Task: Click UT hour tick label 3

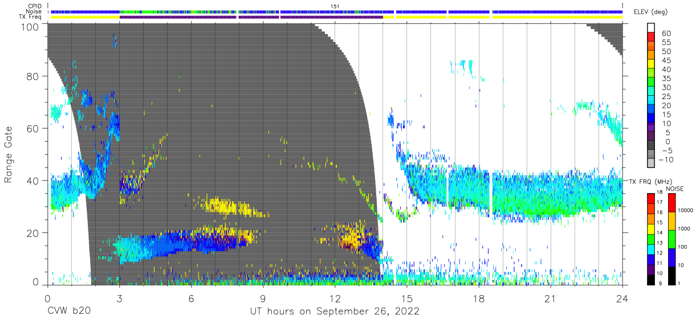Action: pos(119,299)
